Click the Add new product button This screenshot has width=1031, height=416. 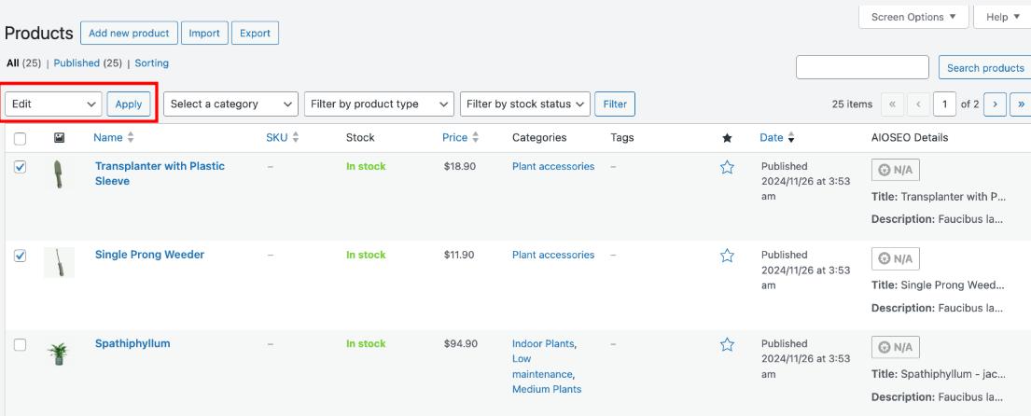(129, 33)
